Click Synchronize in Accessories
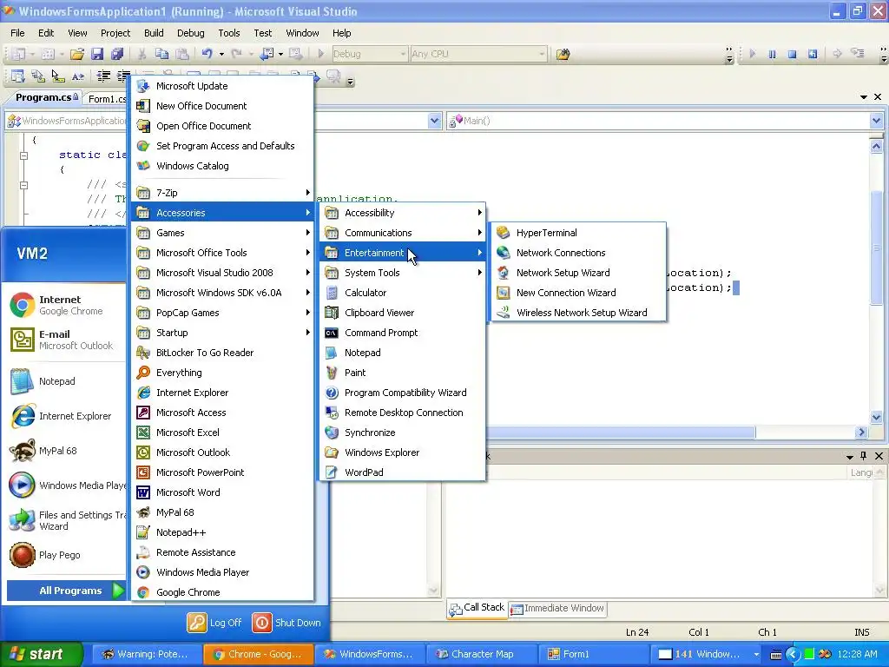The height and width of the screenshot is (667, 889). point(403,433)
